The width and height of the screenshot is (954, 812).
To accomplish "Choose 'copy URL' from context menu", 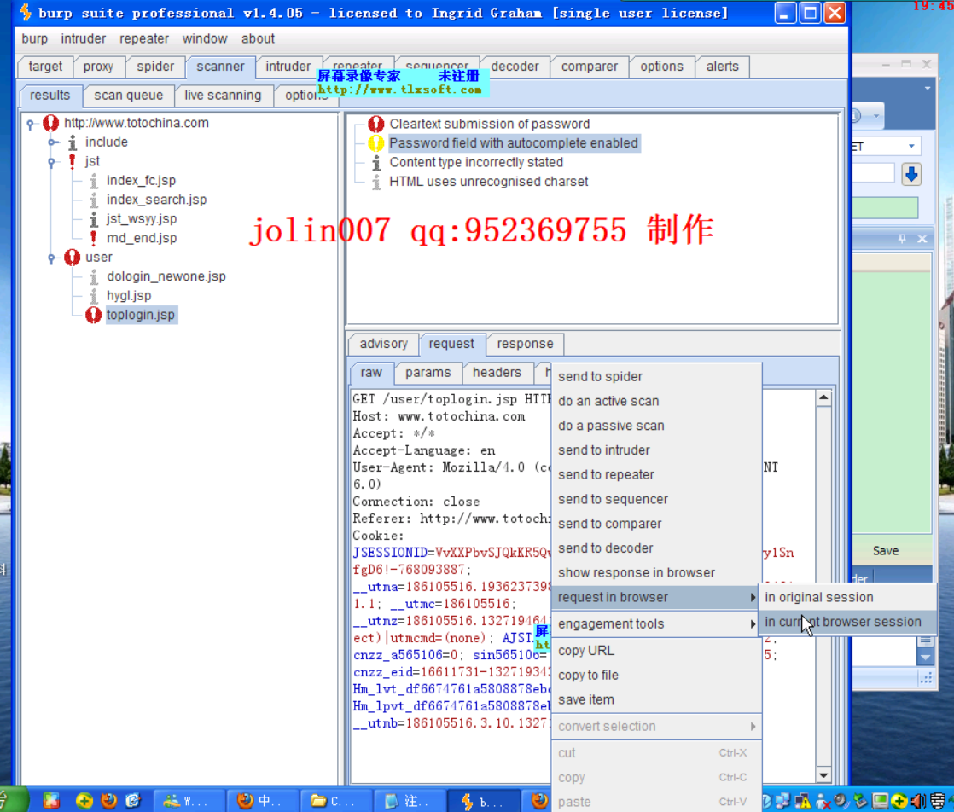I will (x=656, y=651).
